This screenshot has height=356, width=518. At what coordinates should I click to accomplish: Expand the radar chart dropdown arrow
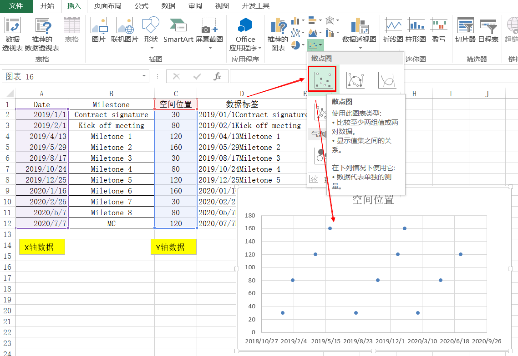point(337,20)
